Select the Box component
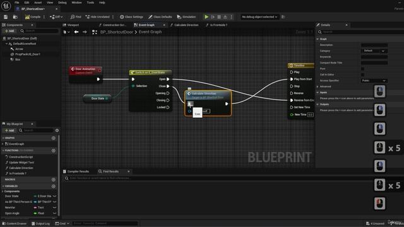 click(17, 59)
